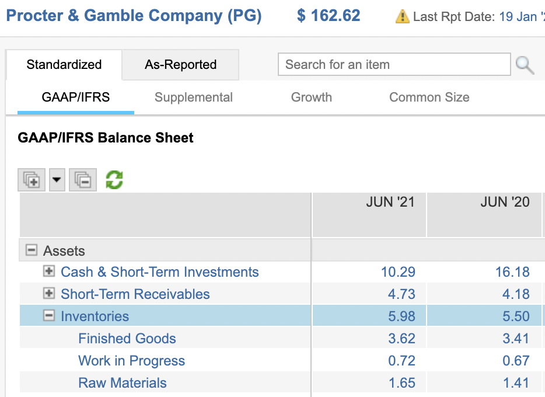Open the Finished Goods line item

pos(127,339)
